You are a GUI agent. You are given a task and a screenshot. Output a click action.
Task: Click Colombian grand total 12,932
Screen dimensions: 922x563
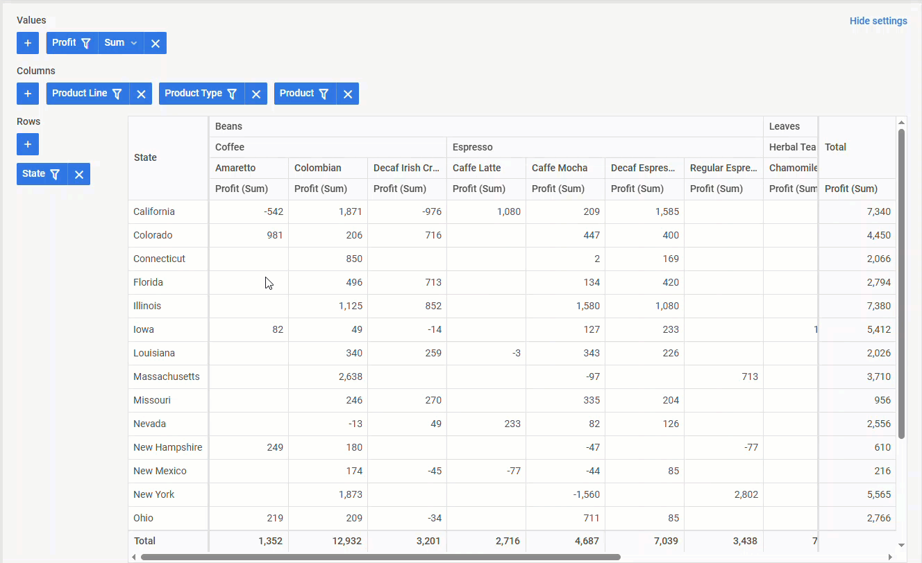pos(328,542)
